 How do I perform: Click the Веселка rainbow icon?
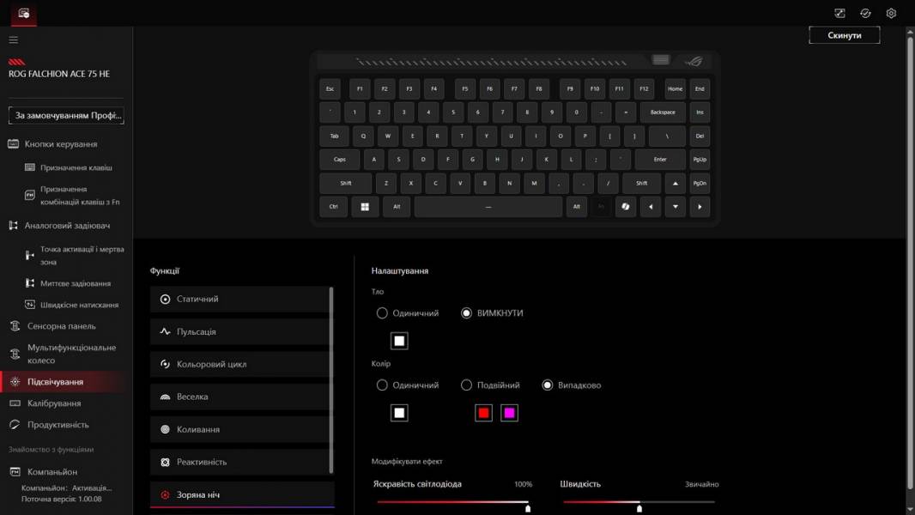point(166,397)
